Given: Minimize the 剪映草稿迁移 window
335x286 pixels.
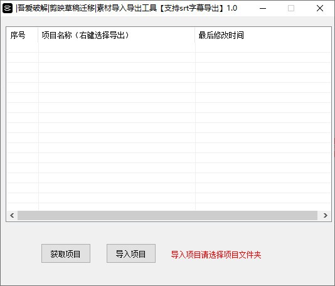Looking at the screenshot, I should pos(263,8).
